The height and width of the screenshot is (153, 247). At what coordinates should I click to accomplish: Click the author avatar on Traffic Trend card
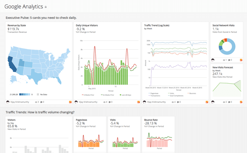coord(145,102)
